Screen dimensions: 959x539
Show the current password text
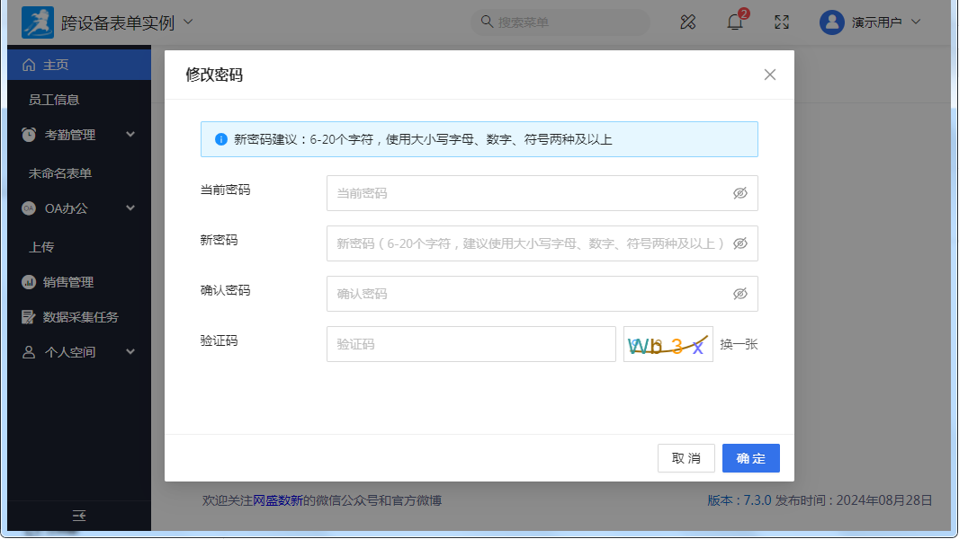[739, 193]
